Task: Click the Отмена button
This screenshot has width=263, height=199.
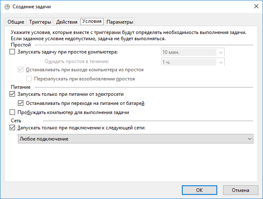Action: [241, 190]
